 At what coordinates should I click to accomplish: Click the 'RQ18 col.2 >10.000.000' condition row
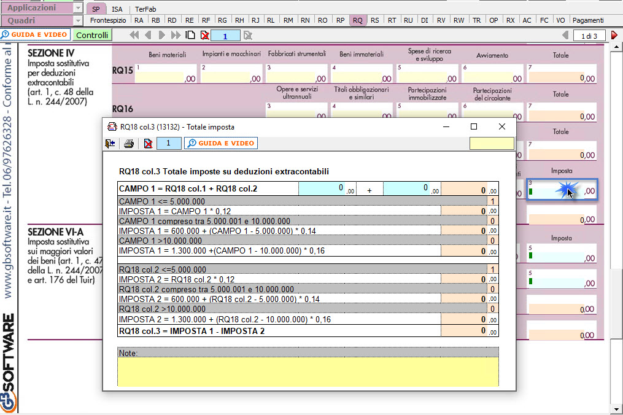pos(308,309)
